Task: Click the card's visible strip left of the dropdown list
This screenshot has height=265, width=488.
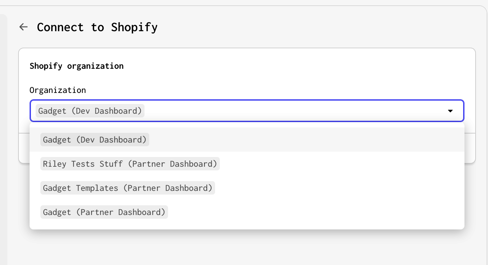Action: [24, 148]
